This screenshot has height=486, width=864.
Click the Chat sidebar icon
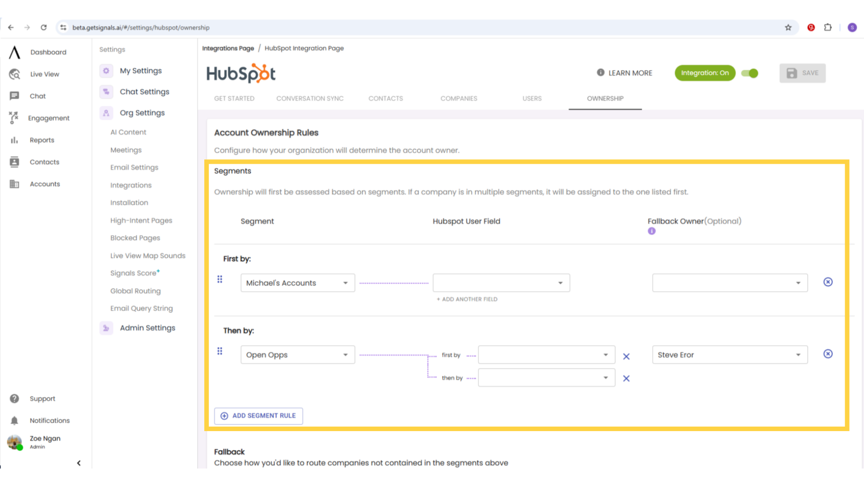click(x=14, y=96)
